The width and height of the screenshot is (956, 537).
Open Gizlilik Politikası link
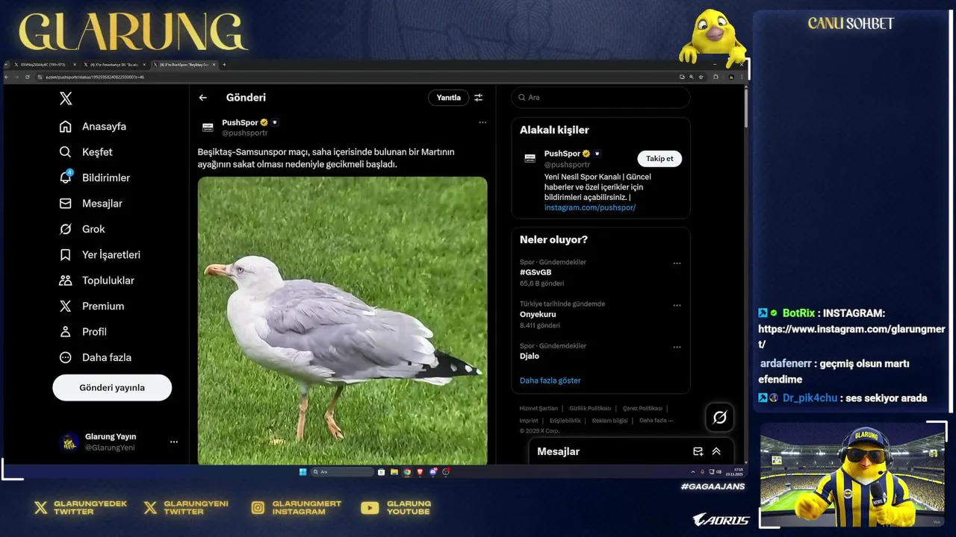pos(590,408)
